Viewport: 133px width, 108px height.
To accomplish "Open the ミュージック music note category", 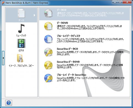I will (x=21, y=29).
